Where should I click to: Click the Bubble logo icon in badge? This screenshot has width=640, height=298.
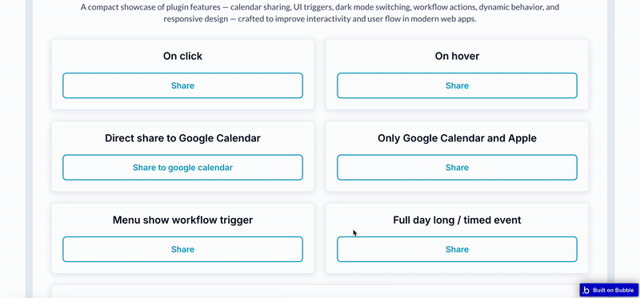click(586, 290)
